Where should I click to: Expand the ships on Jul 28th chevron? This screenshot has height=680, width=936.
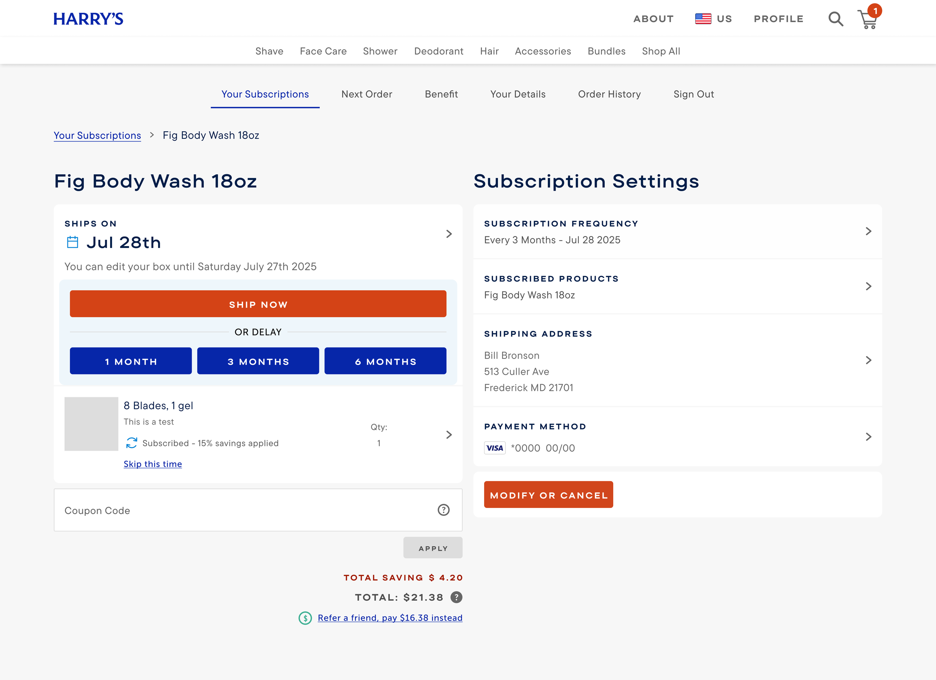coord(449,234)
